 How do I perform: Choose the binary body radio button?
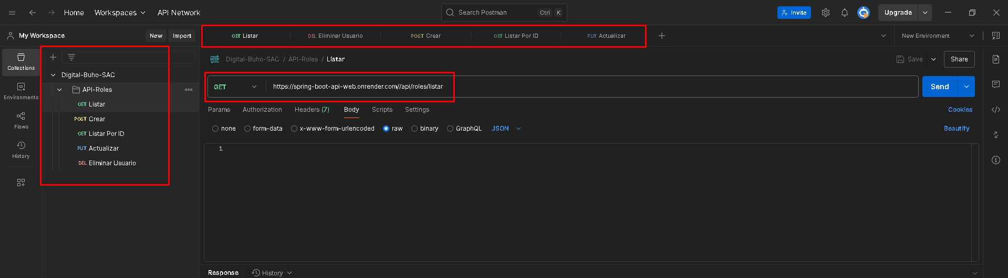click(414, 129)
